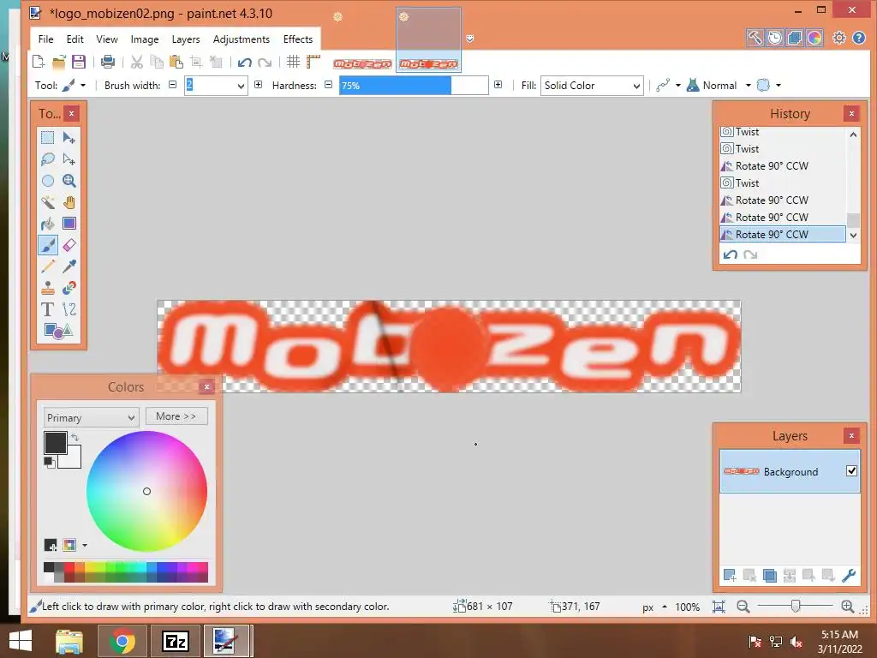
Task: Open the File menu
Action: (x=46, y=39)
